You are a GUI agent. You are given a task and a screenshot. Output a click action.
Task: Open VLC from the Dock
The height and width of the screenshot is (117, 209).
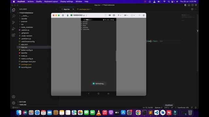(99, 113)
